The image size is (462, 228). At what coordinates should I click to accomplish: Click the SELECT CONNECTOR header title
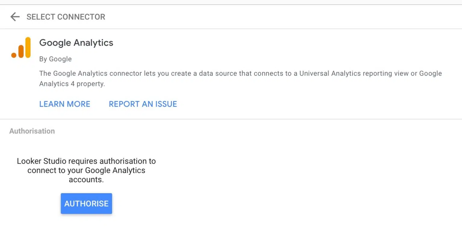pos(66,17)
